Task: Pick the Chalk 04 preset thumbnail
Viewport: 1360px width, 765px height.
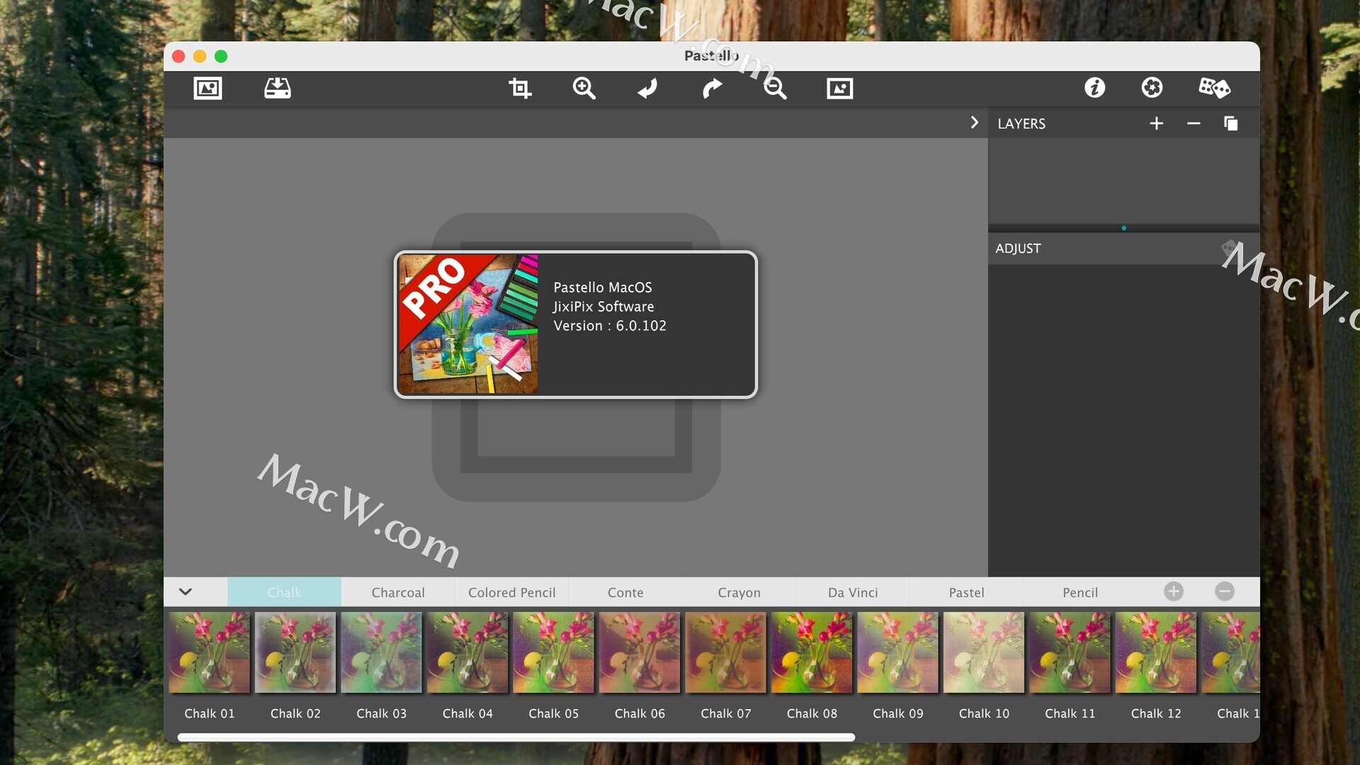Action: coord(467,652)
